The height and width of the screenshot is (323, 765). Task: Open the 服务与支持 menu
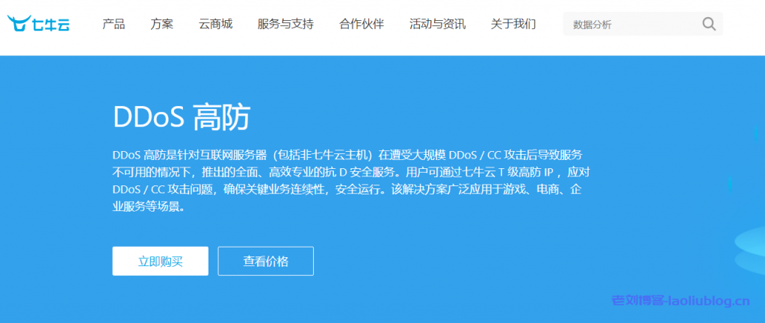(x=285, y=24)
